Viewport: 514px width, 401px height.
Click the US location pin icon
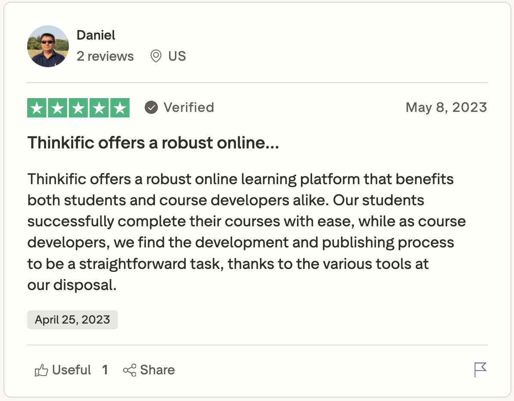click(x=156, y=56)
